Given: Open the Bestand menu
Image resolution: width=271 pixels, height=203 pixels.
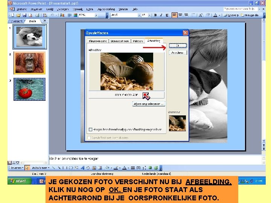Looking at the screenshot, I should [x=21, y=9].
